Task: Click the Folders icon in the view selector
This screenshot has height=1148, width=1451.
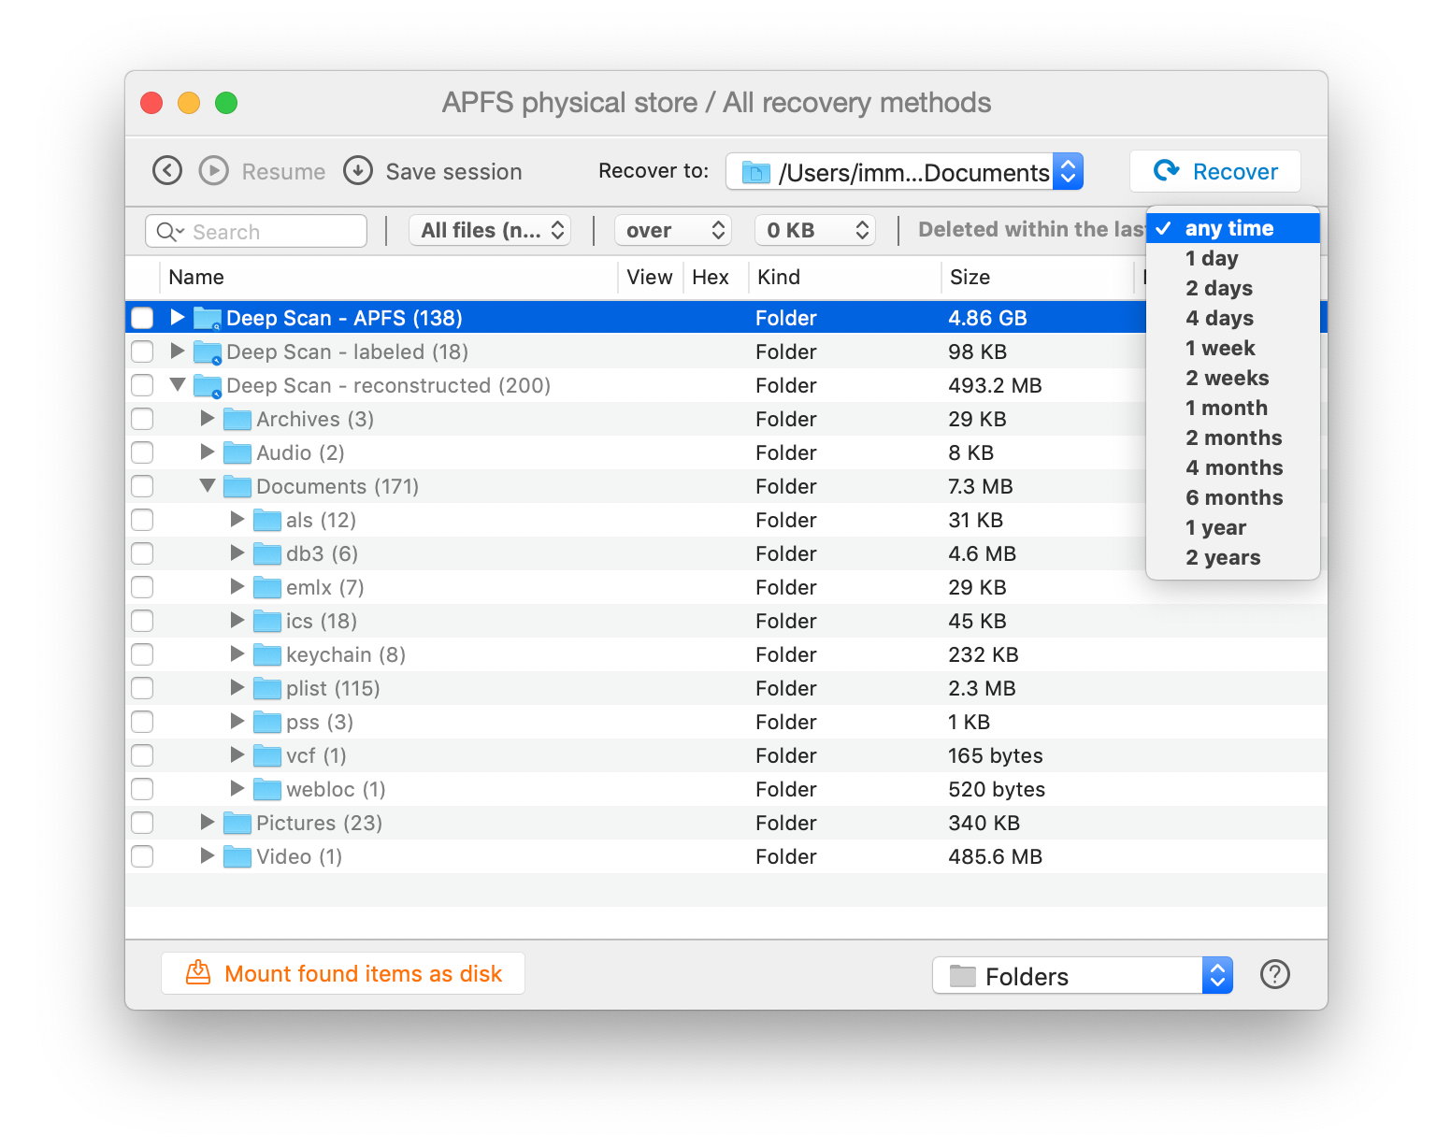Action: click(964, 975)
